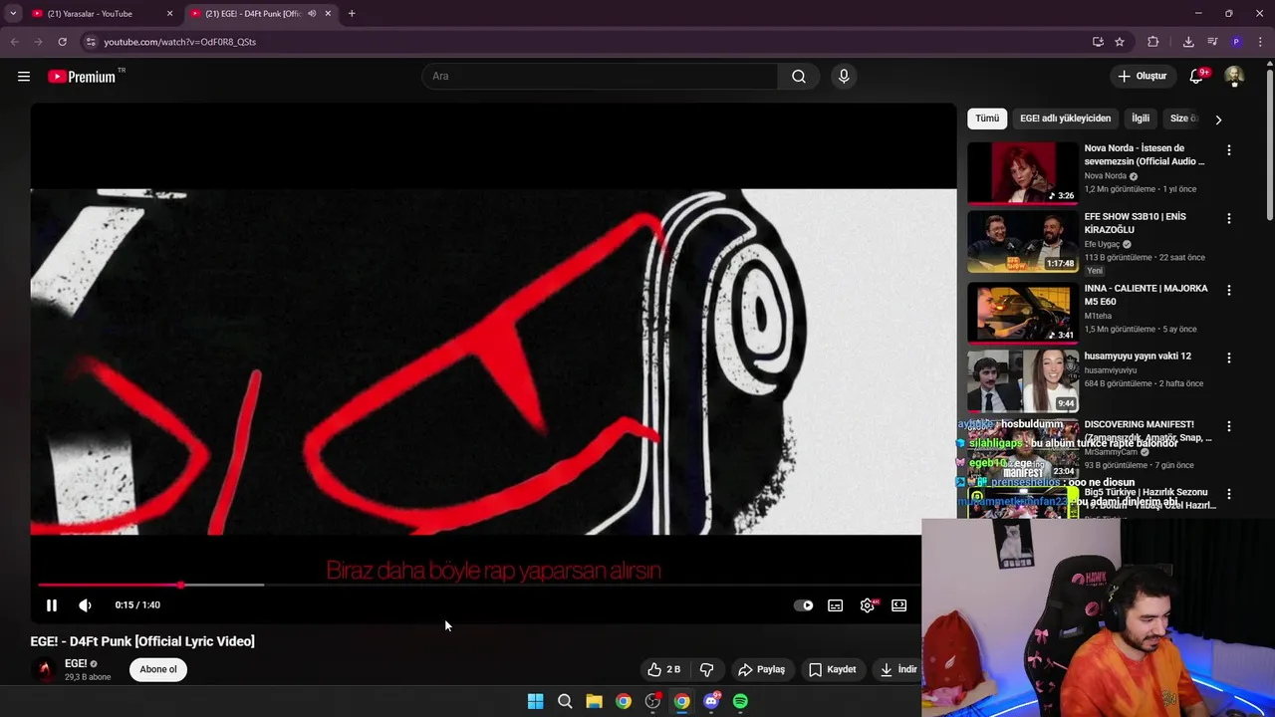Open Nova Norda video thumbnail
Viewport: 1275px width, 717px height.
click(1023, 172)
